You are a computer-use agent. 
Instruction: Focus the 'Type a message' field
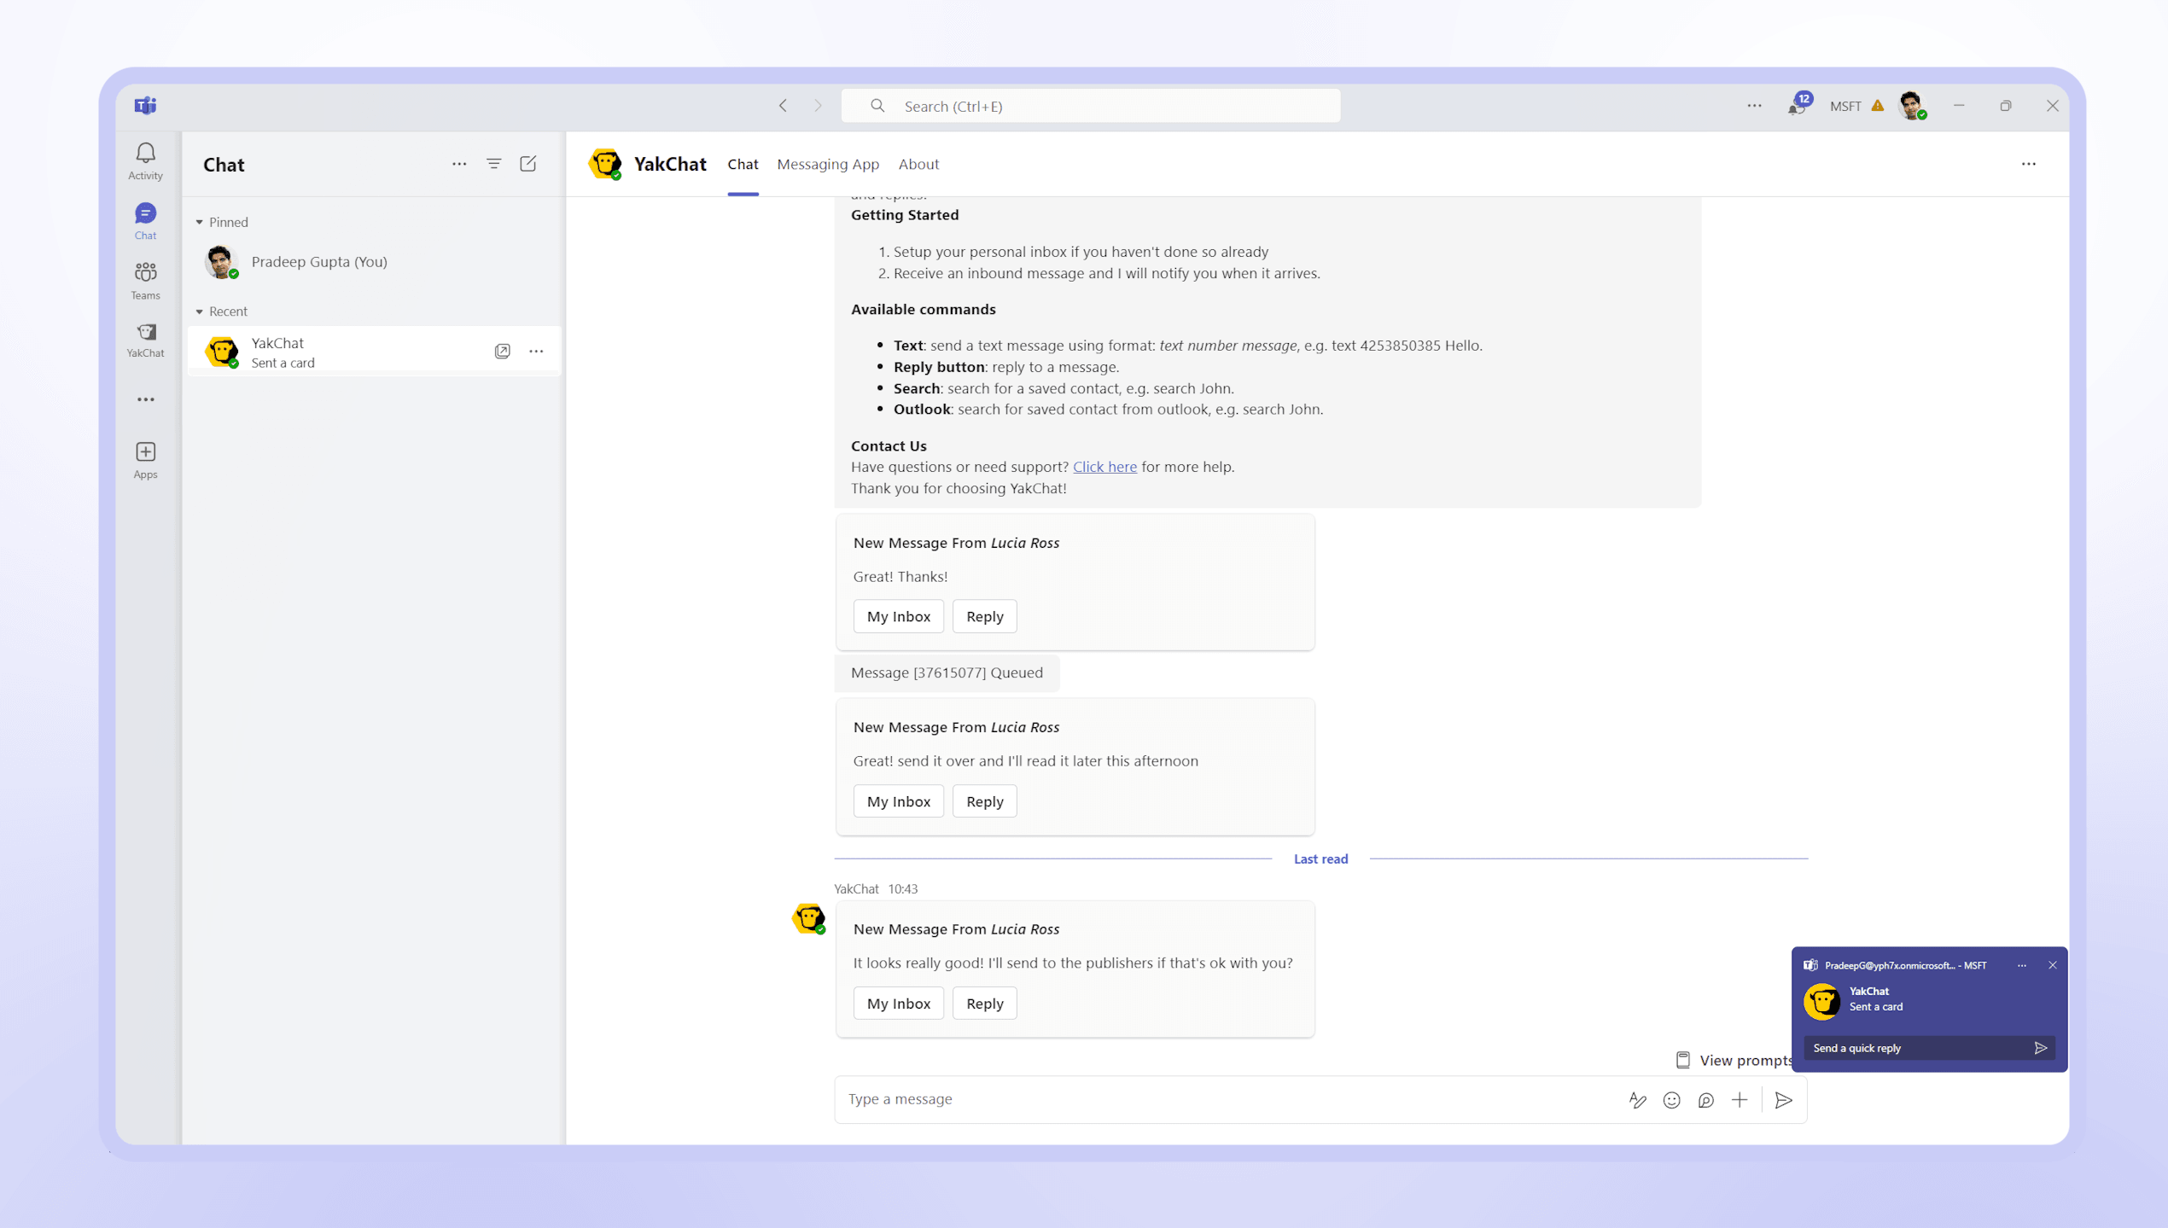pos(1229,1099)
